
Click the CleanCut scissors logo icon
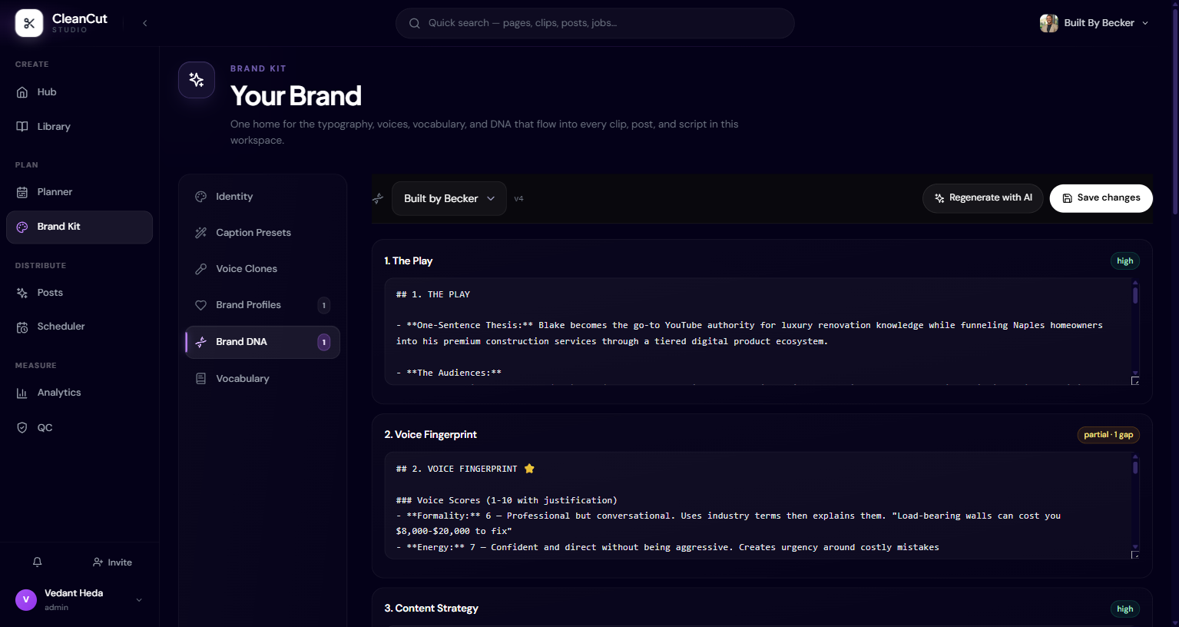point(29,23)
